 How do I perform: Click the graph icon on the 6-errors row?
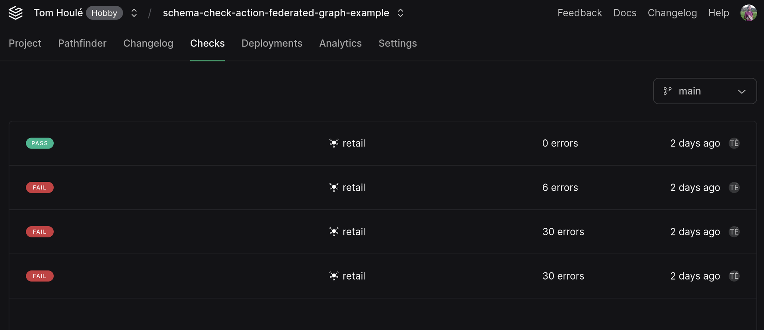coord(334,187)
